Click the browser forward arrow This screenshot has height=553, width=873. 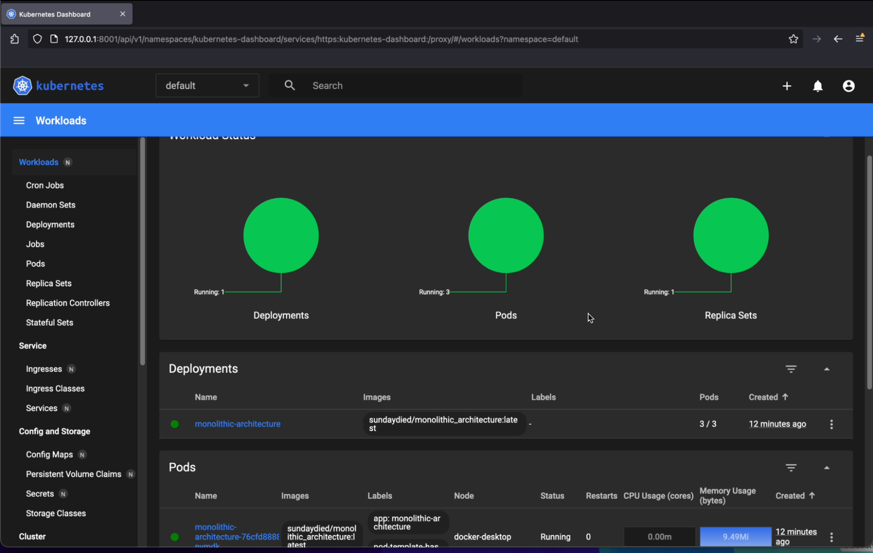pyautogui.click(x=817, y=39)
